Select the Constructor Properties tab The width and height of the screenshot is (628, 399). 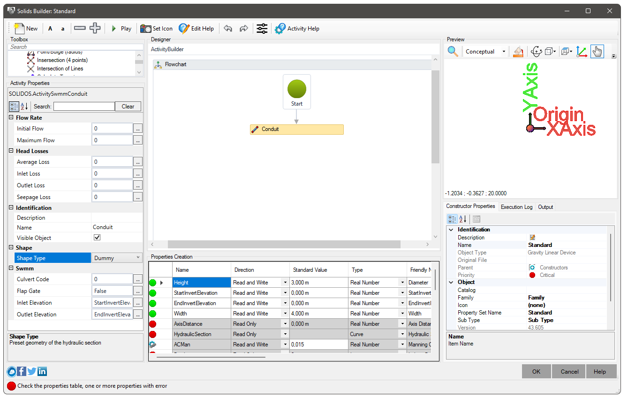click(470, 207)
